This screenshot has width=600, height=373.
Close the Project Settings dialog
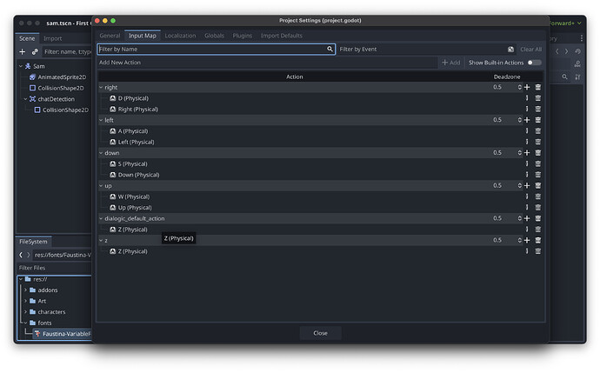coord(320,333)
